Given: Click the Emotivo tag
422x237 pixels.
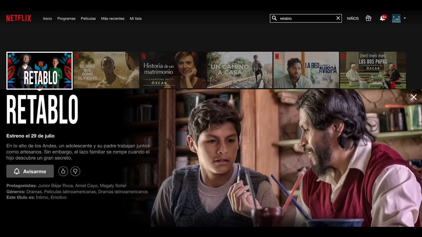Looking at the screenshot, I should [58, 197].
